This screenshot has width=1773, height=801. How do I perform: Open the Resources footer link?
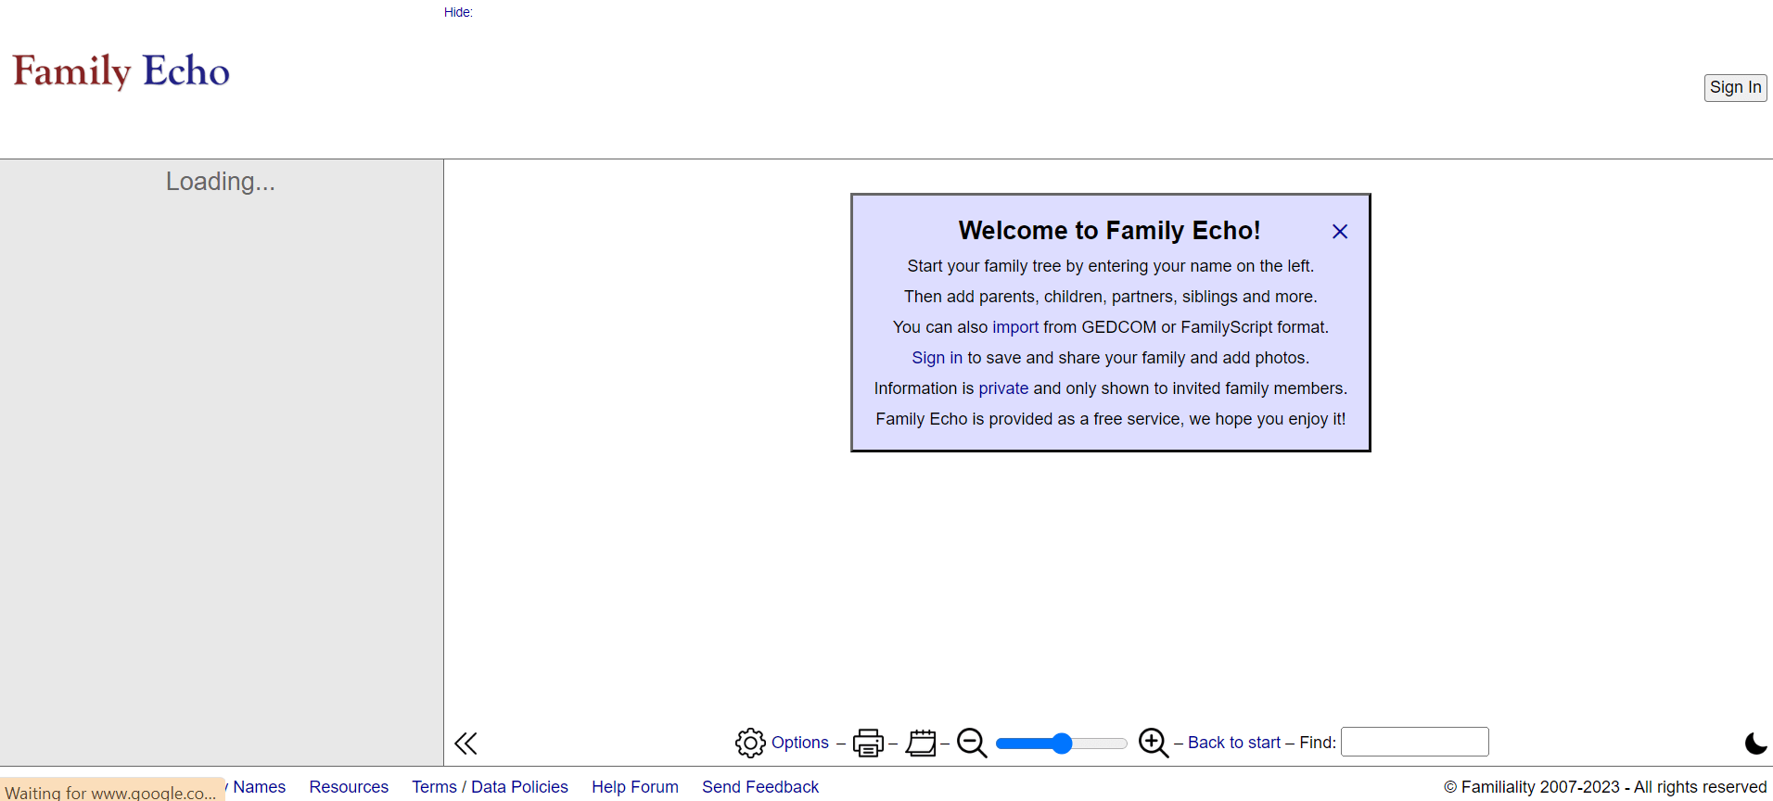click(x=349, y=787)
